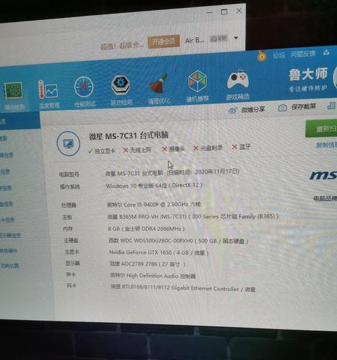Click the 微博分享 share icon

click(247, 109)
